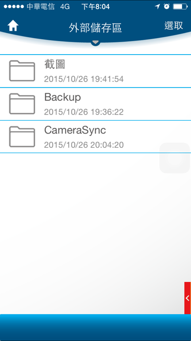Viewport: 191px width, 341px height.
Task: Tap the 外部儲存區 title
Action: coord(95,28)
